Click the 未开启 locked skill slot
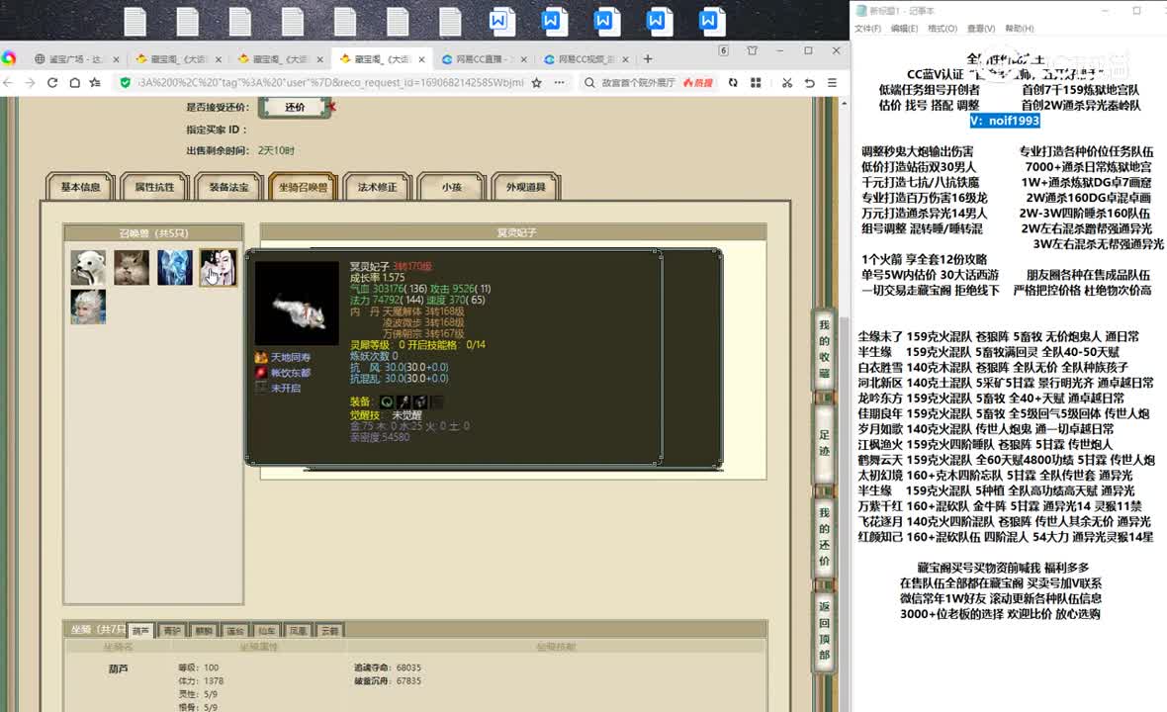The image size is (1167, 712). click(x=260, y=388)
